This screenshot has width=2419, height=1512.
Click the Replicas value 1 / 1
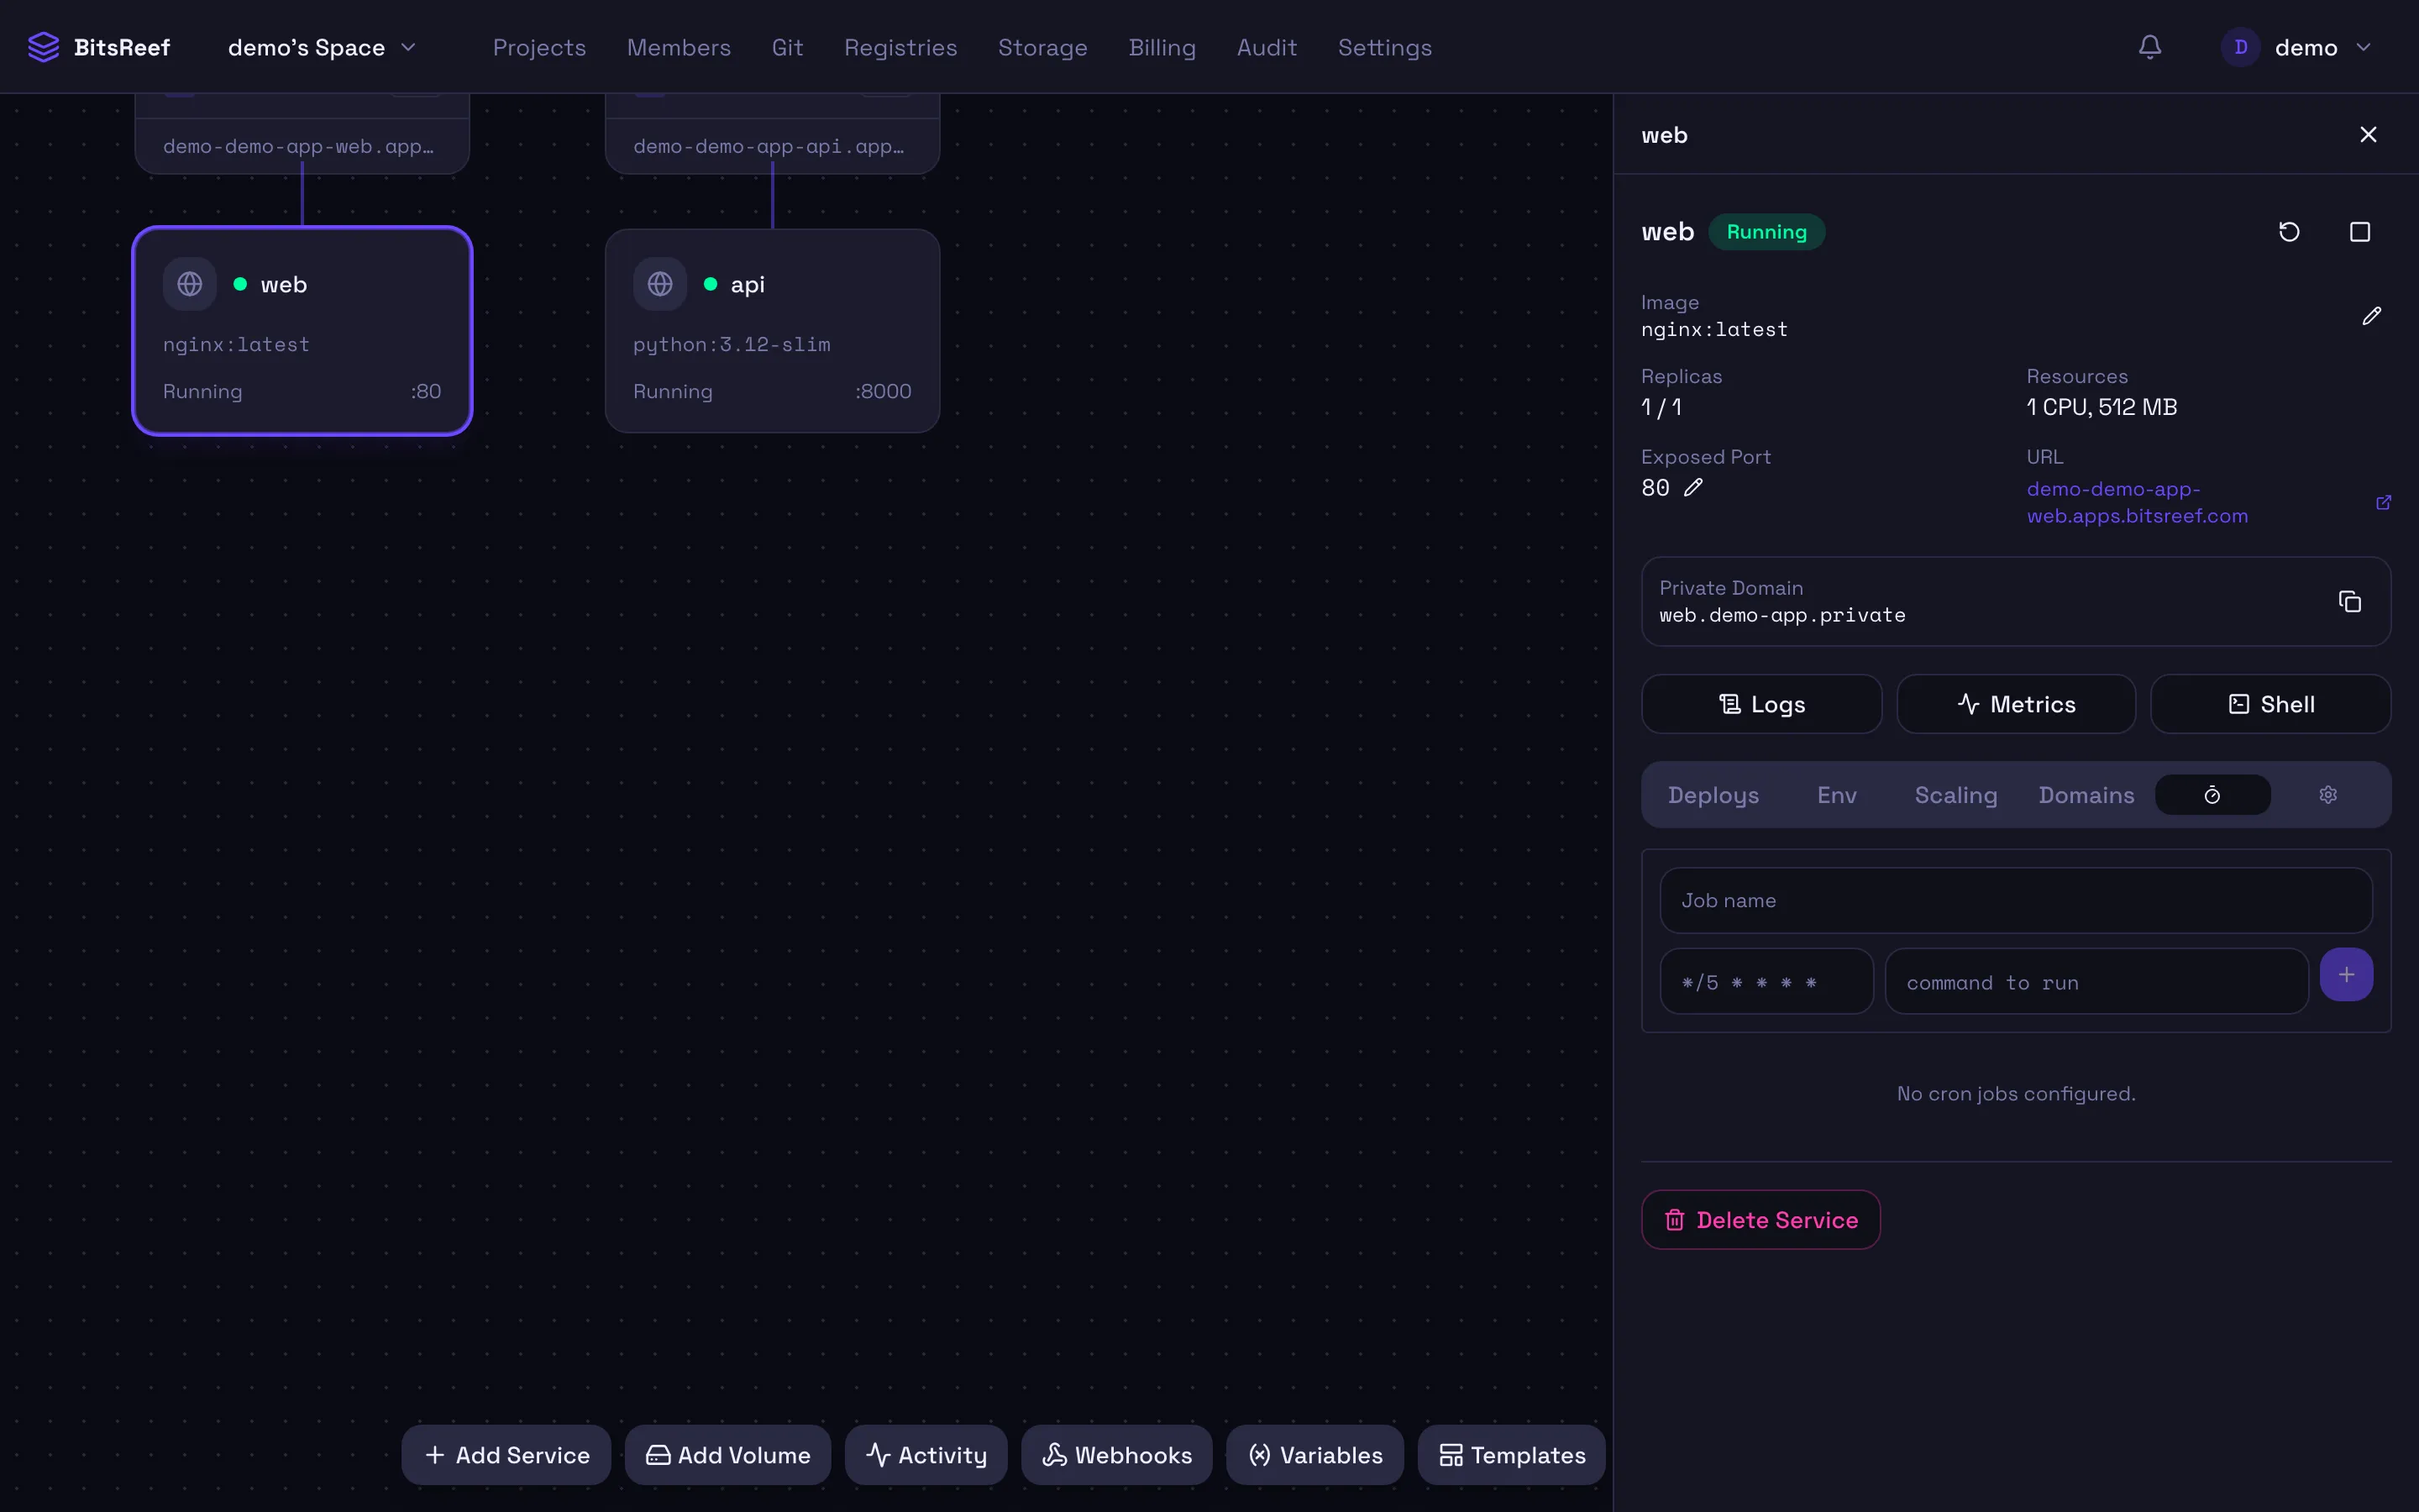1661,407
